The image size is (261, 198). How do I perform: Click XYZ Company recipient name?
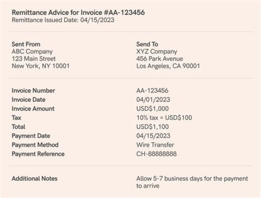click(x=157, y=51)
